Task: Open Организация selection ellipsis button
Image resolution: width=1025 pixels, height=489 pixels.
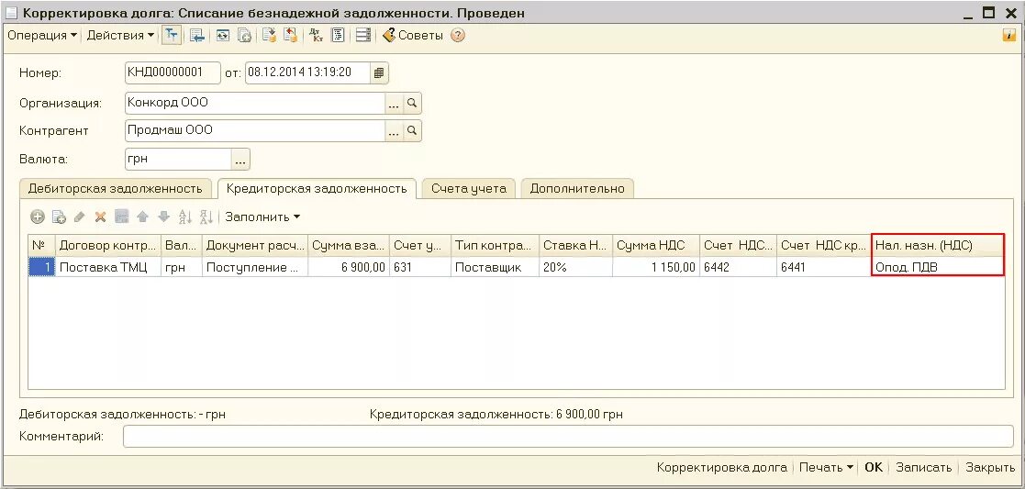Action: [394, 104]
